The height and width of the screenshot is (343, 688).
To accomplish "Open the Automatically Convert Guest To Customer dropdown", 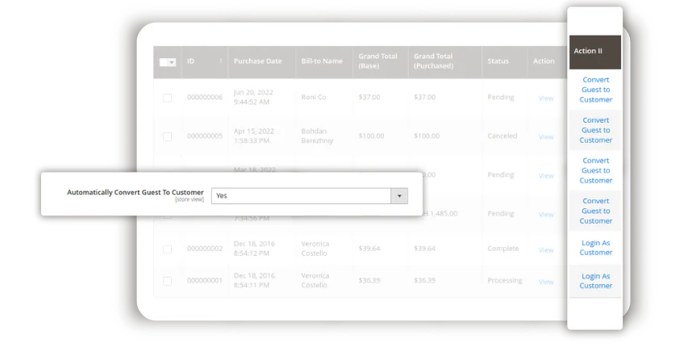I will (310, 196).
